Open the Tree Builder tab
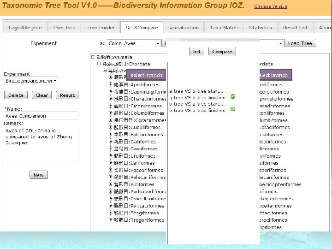The width and height of the screenshot is (332, 249). [x=101, y=28]
